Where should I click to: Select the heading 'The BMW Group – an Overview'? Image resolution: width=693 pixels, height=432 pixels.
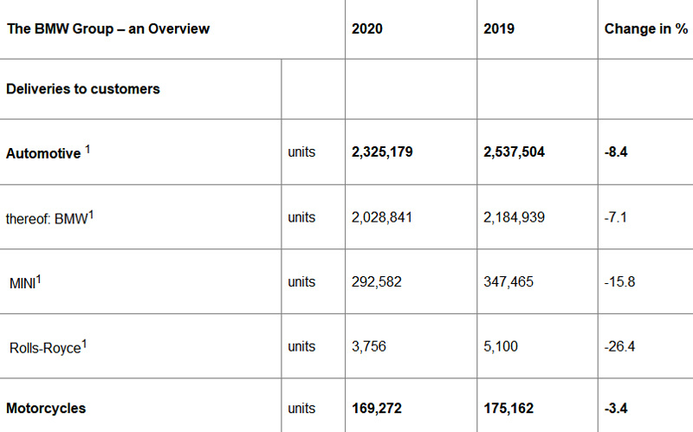(x=108, y=29)
